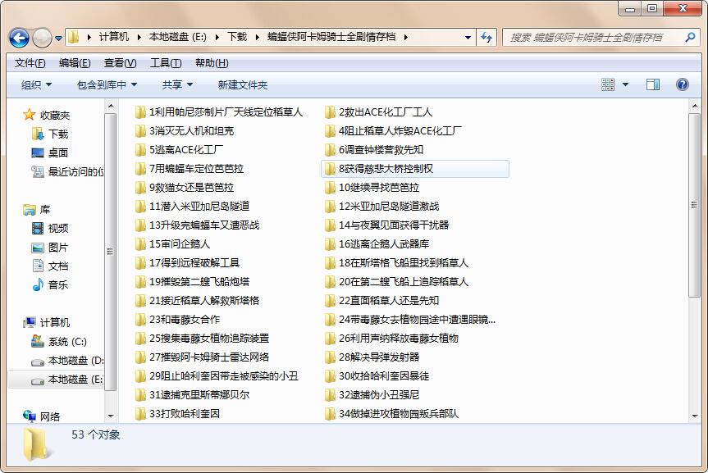Select folder 6调查钟楼营救先知
The image size is (708, 473).
point(374,150)
